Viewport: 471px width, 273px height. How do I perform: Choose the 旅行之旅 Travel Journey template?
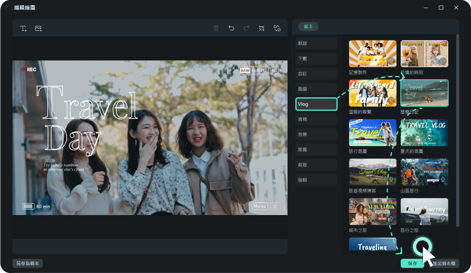(424, 211)
